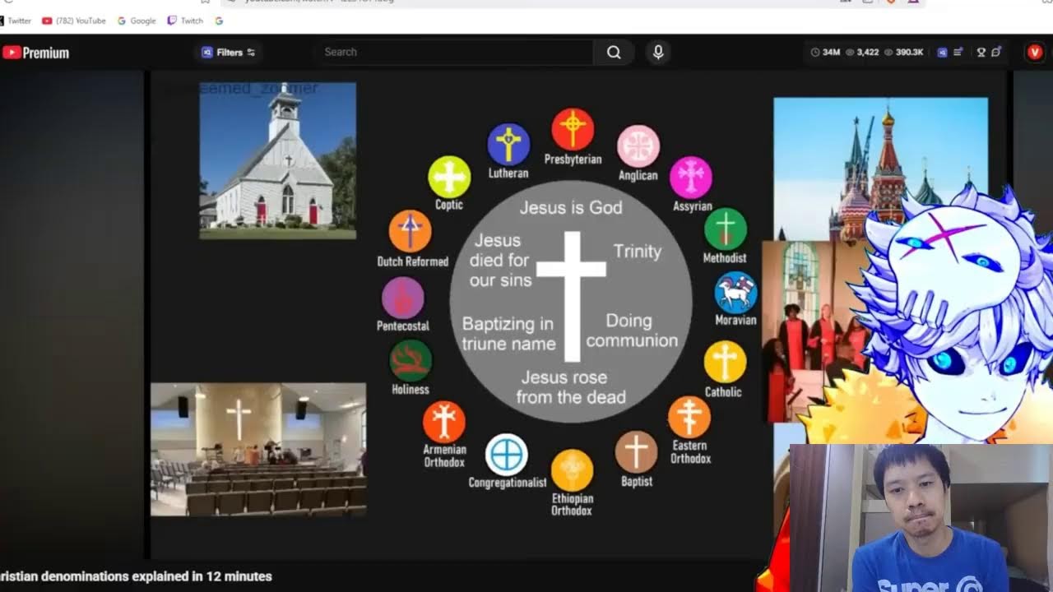The image size is (1053, 592).
Task: Open the Google bookmark labeled Google
Action: coord(137,21)
